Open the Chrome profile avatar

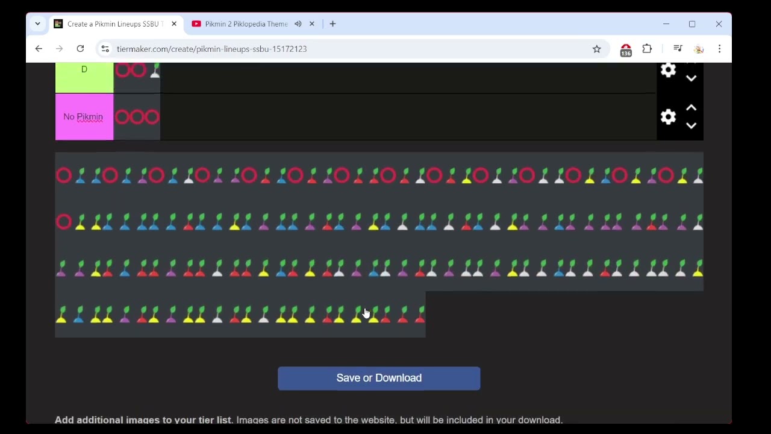(x=699, y=49)
